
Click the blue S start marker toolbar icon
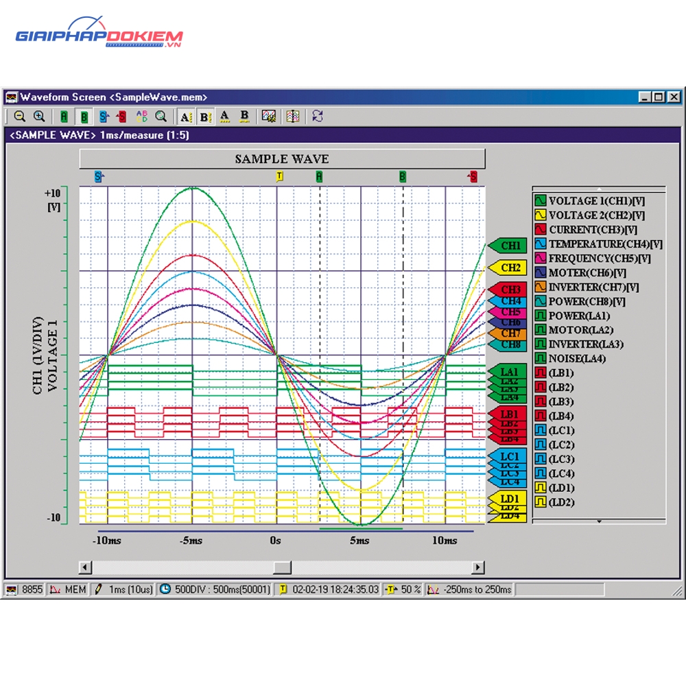104,117
